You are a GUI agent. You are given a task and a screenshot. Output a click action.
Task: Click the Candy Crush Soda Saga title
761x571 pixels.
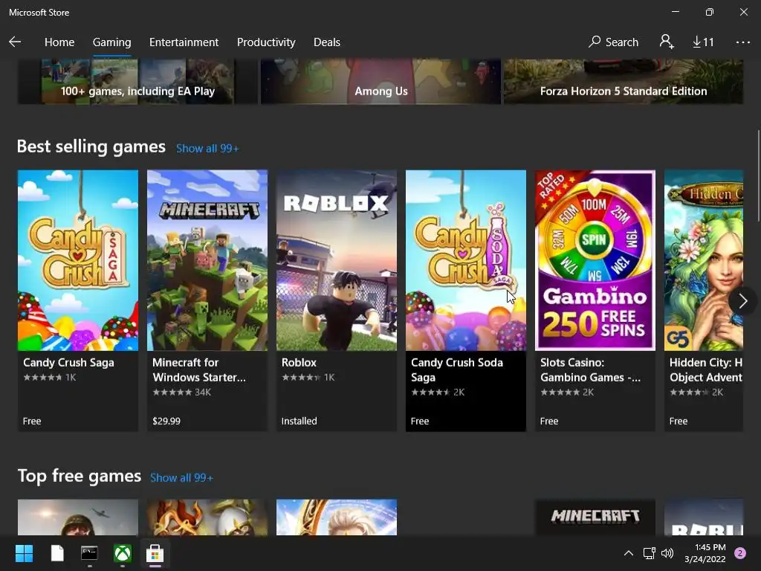click(x=457, y=370)
